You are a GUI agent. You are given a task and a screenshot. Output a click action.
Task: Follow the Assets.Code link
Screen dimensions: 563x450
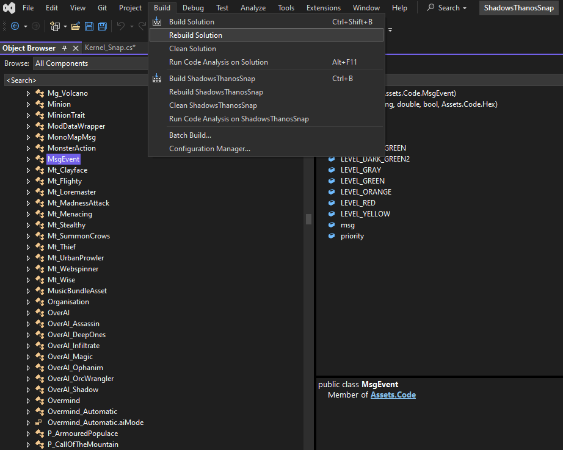[393, 395]
